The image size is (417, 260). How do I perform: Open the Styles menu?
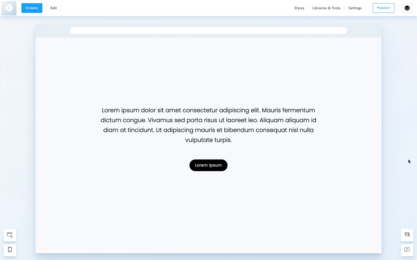(299, 8)
